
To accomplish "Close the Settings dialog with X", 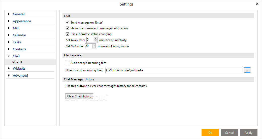I will pyautogui.click(x=257, y=4).
